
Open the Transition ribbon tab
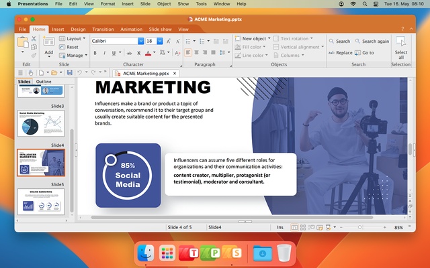coord(103,29)
